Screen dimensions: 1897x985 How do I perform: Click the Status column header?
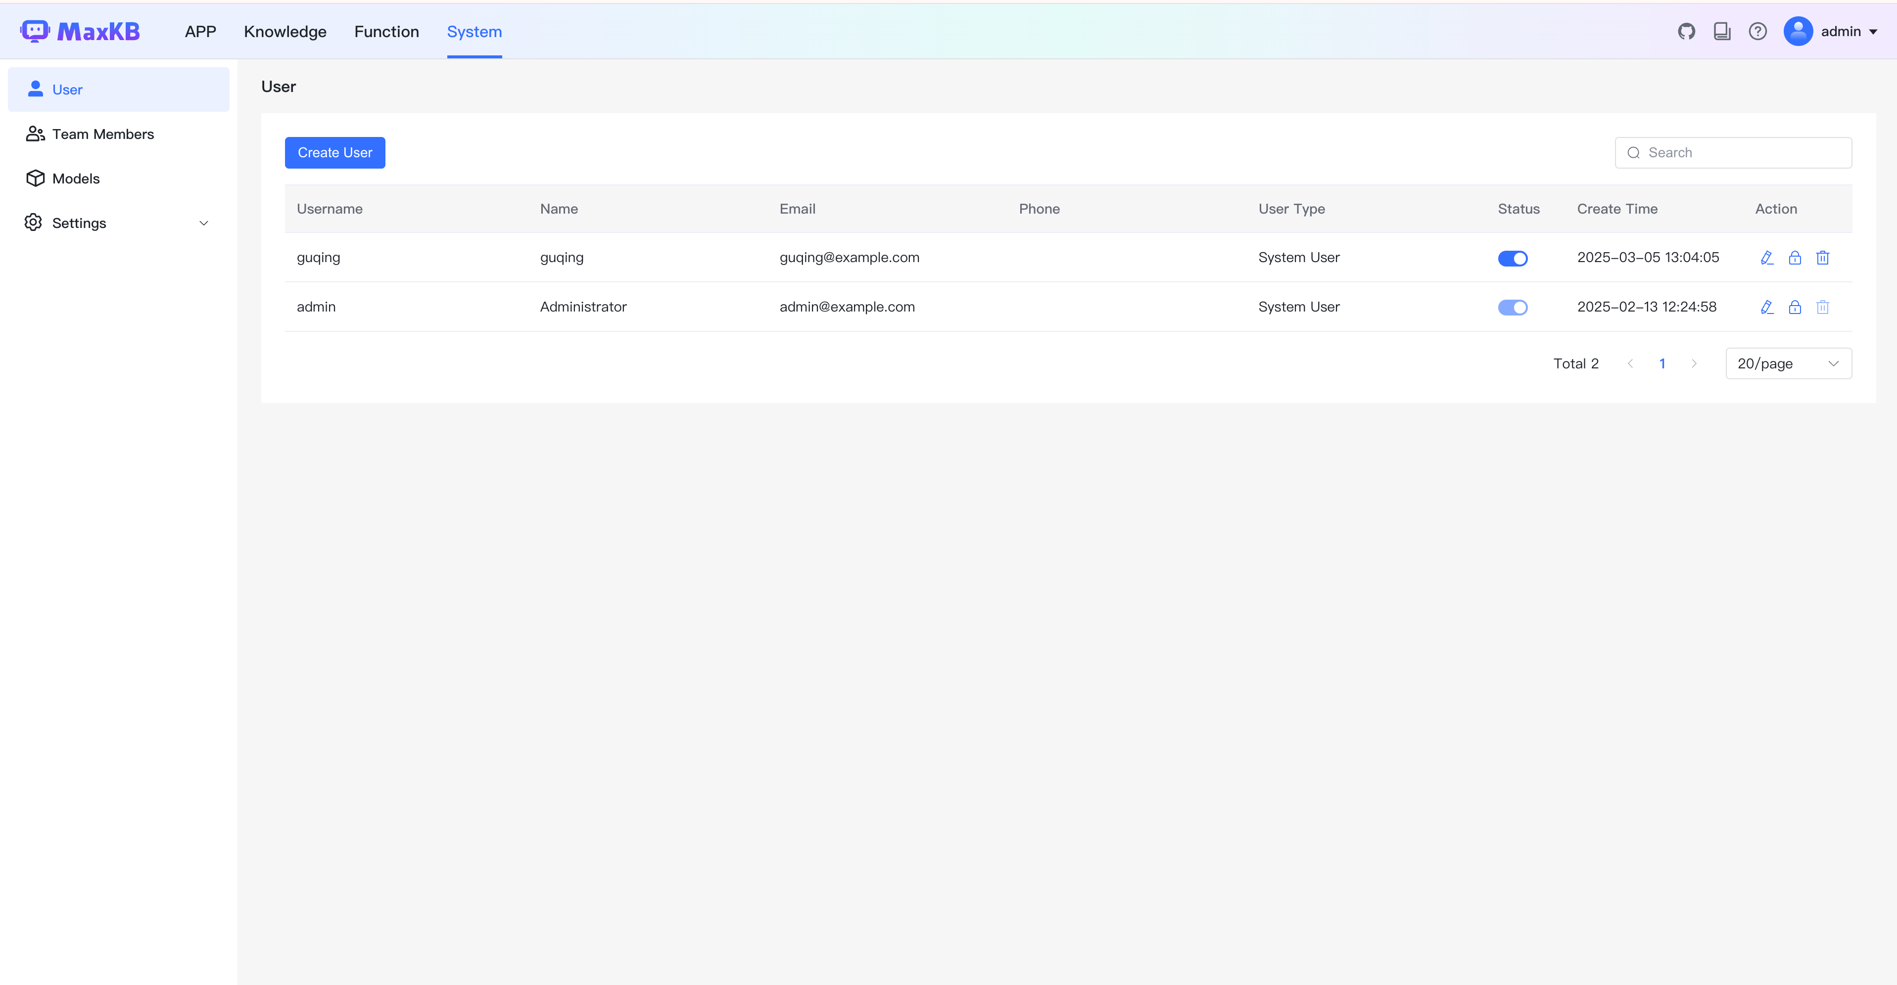(x=1518, y=209)
